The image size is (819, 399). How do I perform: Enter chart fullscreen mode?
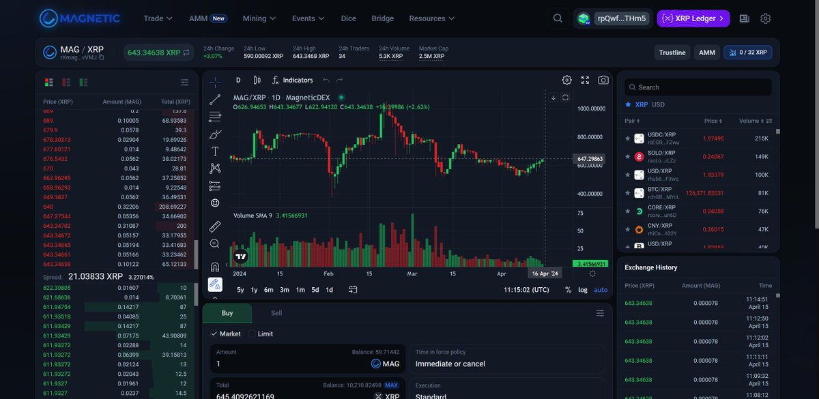[585, 80]
